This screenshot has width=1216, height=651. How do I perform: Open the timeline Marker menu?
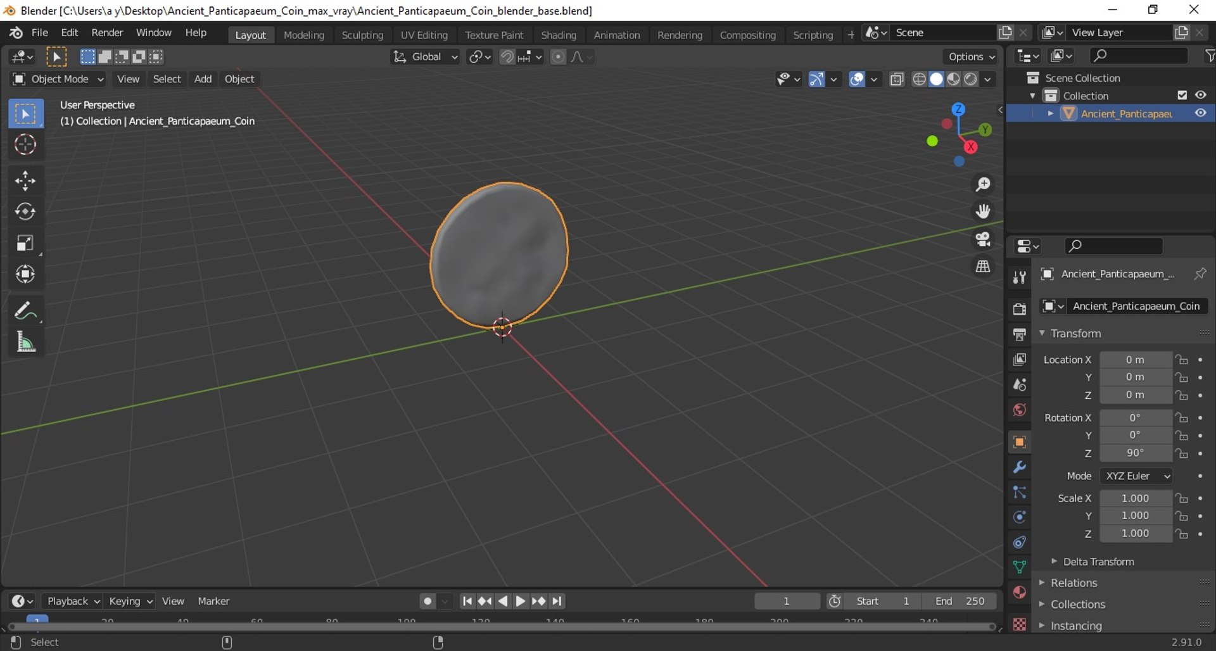213,601
